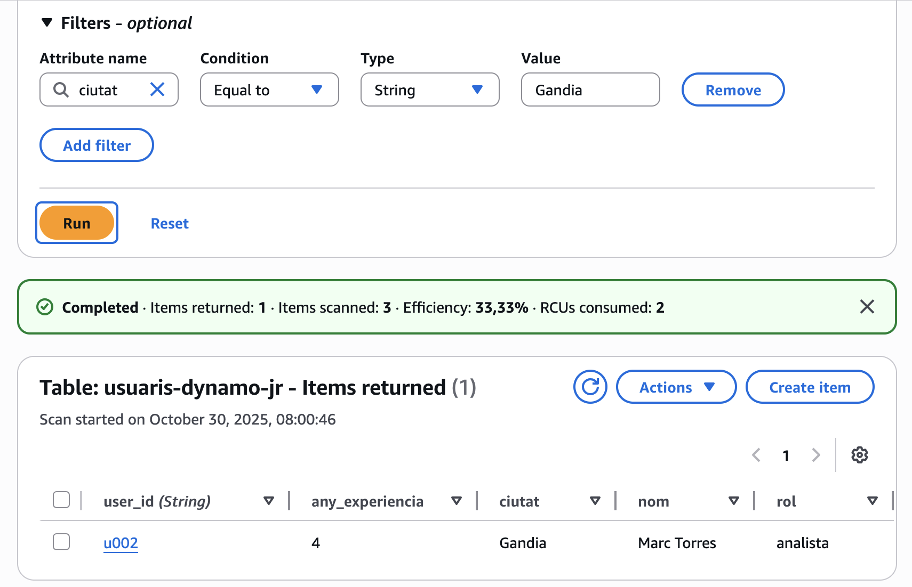Click the Value field containing Gandia
This screenshot has width=912, height=587.
tap(590, 90)
